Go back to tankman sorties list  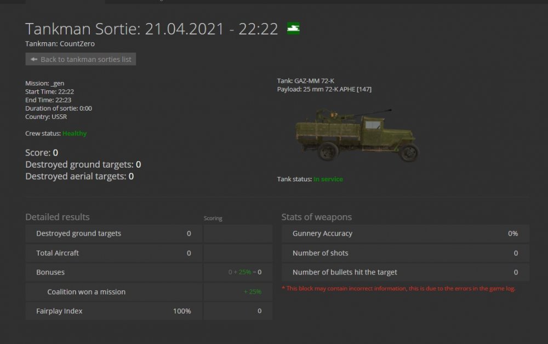[81, 59]
